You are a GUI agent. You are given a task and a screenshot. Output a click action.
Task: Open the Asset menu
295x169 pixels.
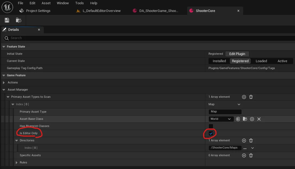(x=46, y=3)
